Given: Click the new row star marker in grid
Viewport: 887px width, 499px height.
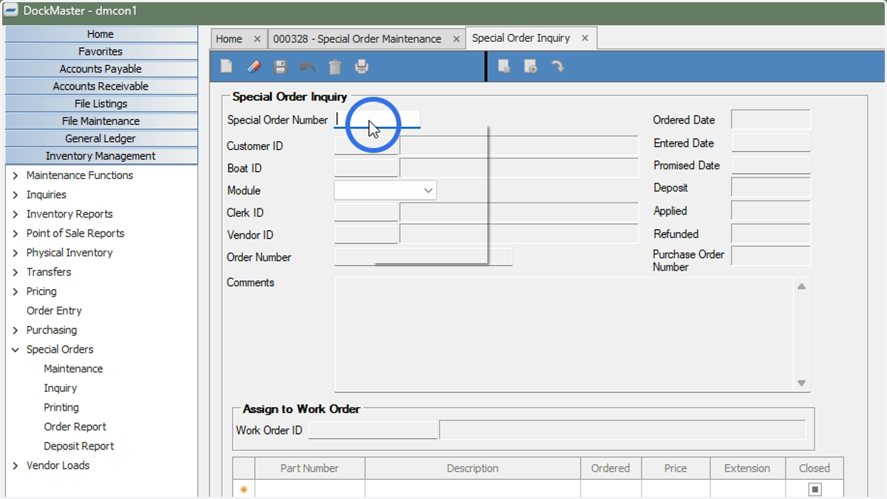Looking at the screenshot, I should pos(243,489).
